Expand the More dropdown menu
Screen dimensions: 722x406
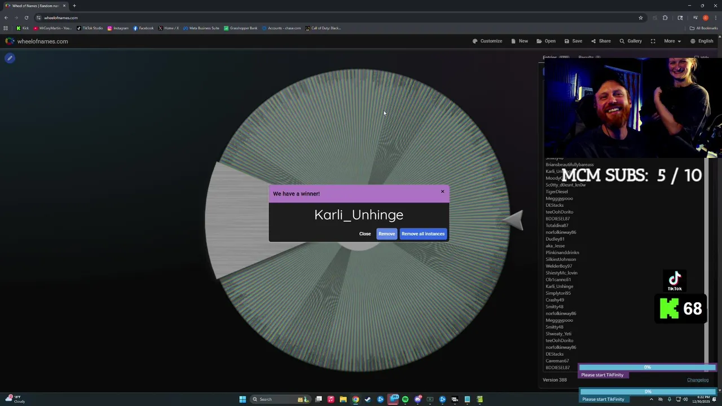pos(672,41)
